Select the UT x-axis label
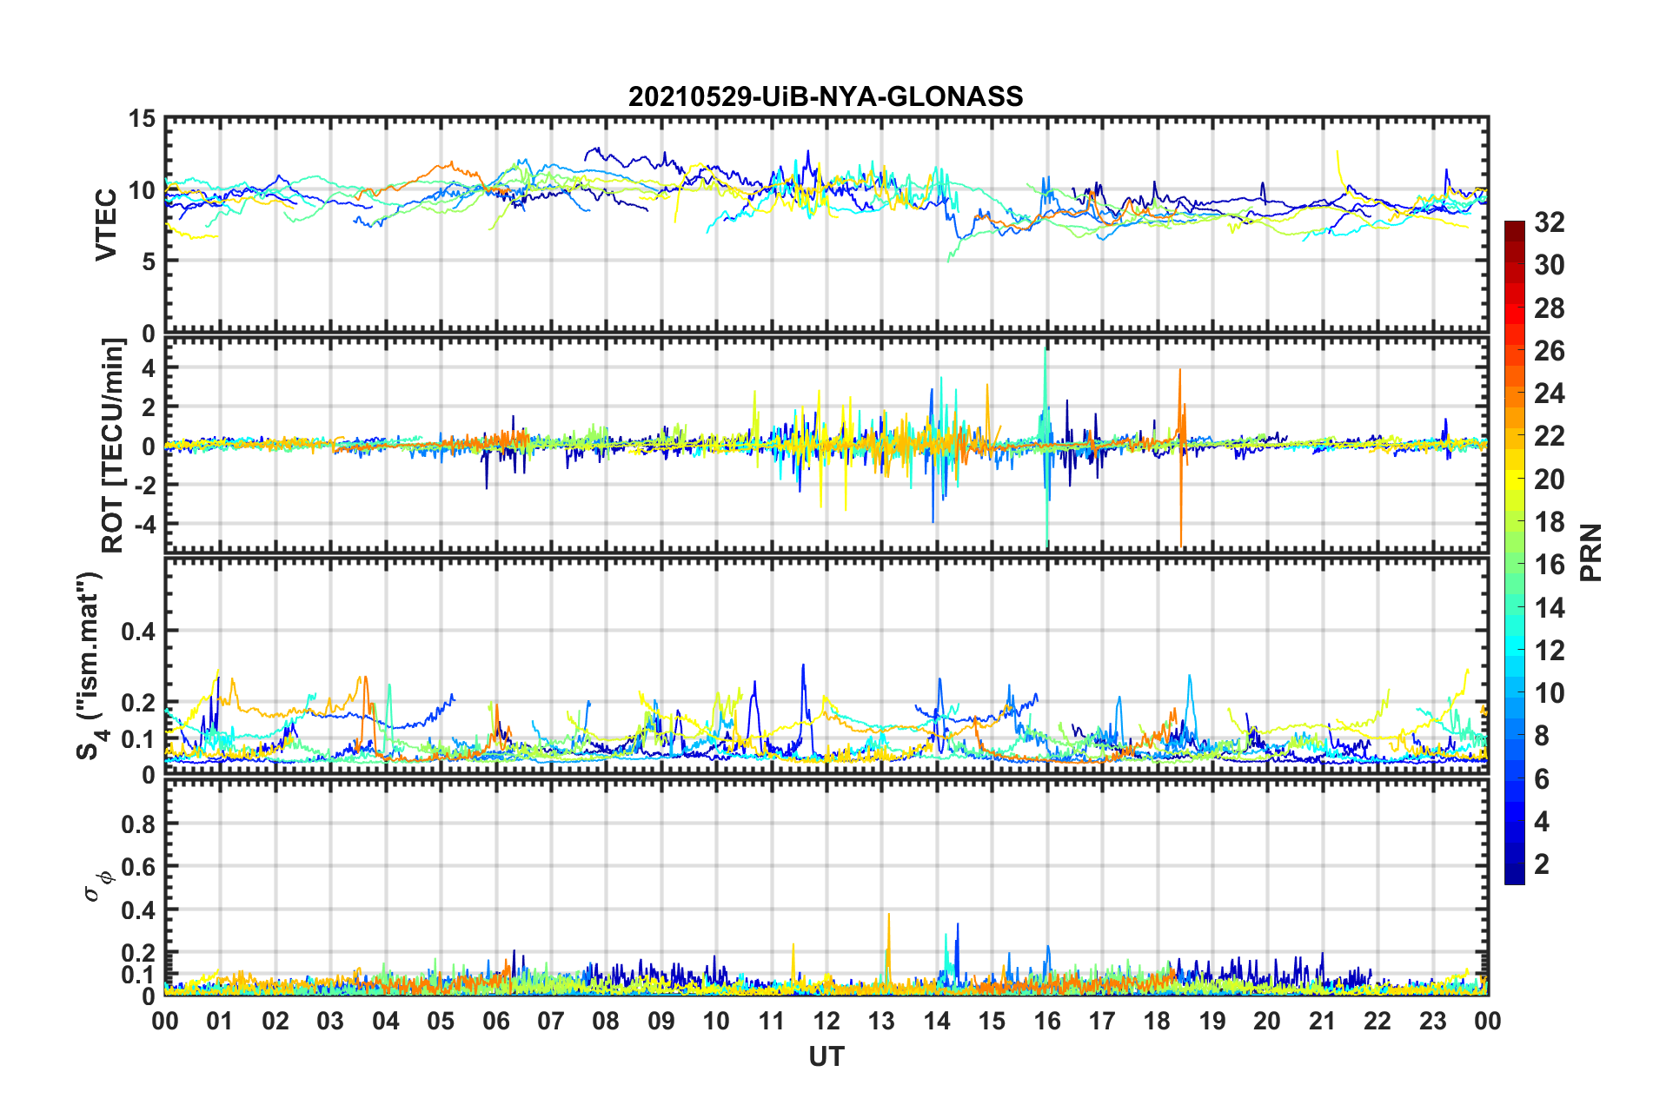This screenshot has width=1653, height=1105. pos(826,1056)
